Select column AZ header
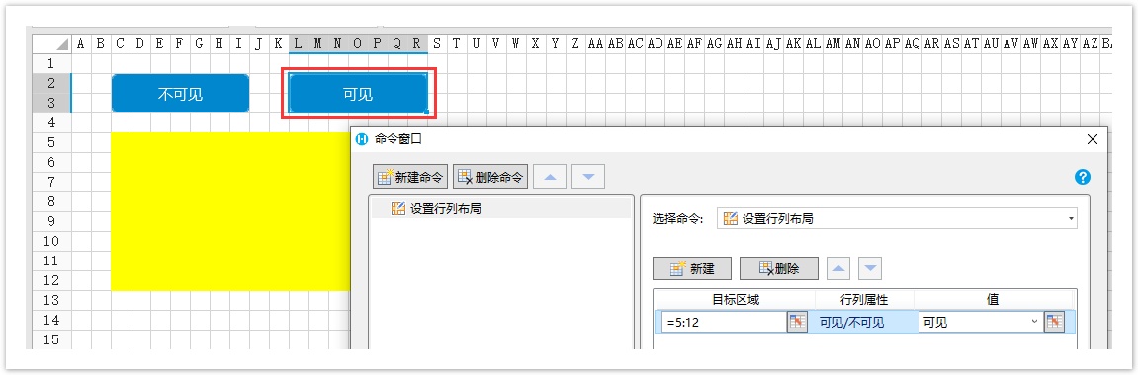 [x=1090, y=44]
